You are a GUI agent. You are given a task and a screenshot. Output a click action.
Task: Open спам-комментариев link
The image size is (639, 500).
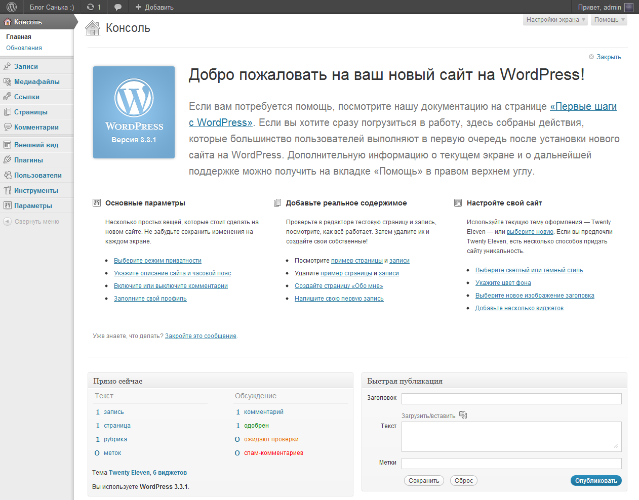pos(273,453)
